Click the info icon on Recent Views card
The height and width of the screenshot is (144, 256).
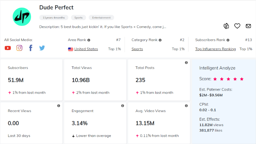coord(59,106)
